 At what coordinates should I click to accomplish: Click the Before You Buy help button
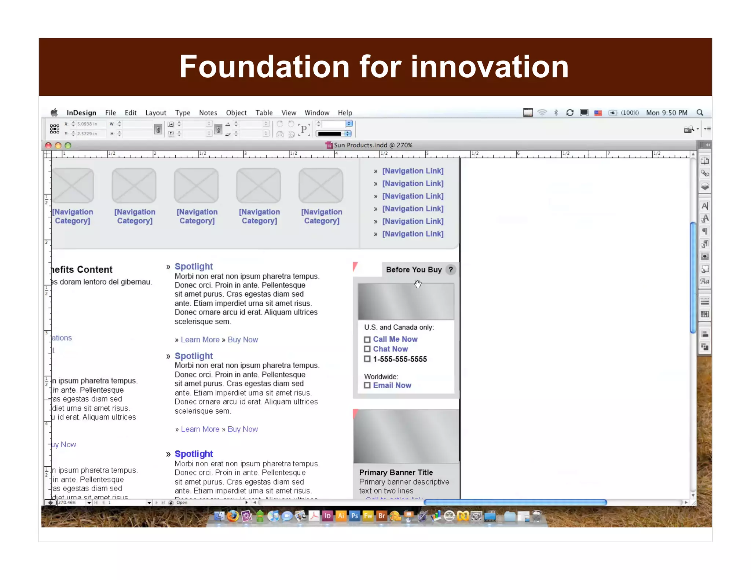point(451,269)
